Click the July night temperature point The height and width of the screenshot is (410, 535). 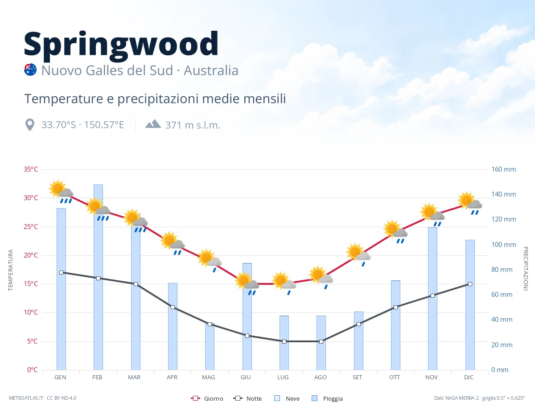coord(284,341)
